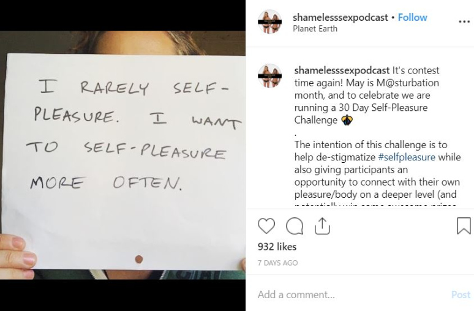Like the post with the heart icon
The width and height of the screenshot is (474, 311).
[266, 226]
